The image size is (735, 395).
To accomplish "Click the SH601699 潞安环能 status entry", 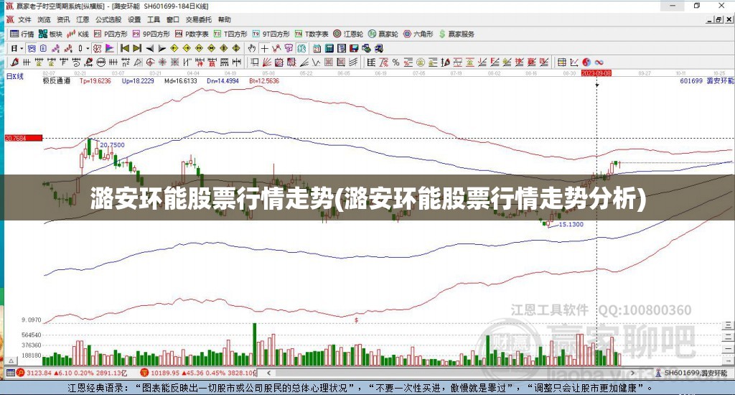I will coord(691,373).
